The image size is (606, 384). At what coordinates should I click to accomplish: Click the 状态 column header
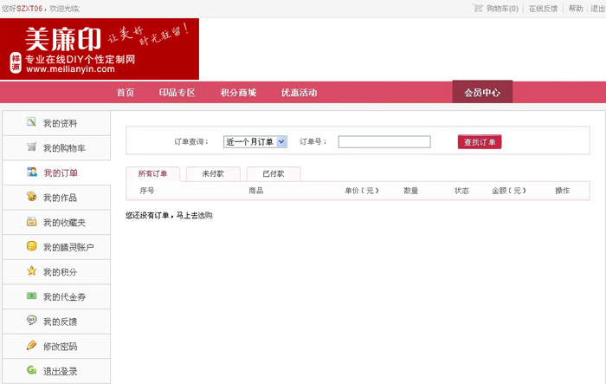[x=461, y=191]
